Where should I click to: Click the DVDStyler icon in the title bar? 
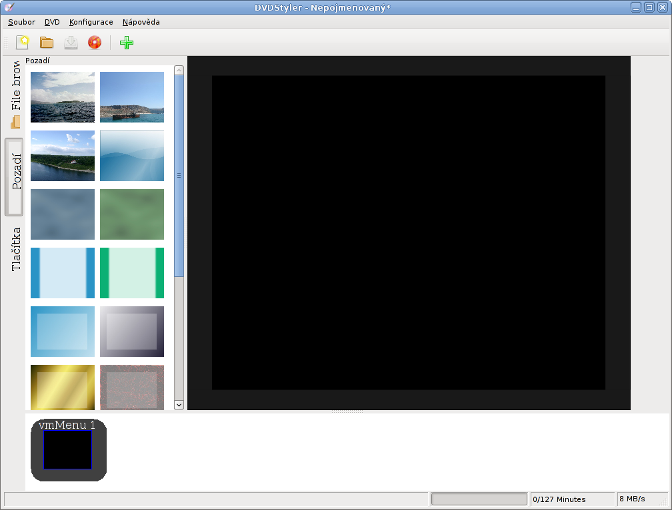9,7
